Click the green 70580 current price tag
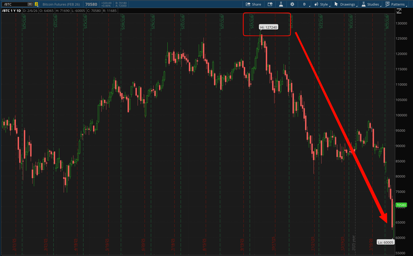Image resolution: width=413 pixels, height=256 pixels. coord(401,205)
